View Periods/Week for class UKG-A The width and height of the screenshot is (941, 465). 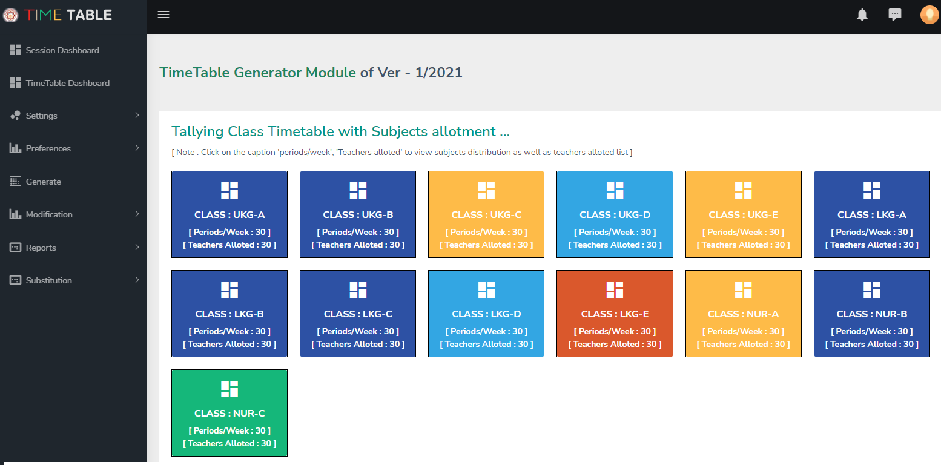point(229,232)
